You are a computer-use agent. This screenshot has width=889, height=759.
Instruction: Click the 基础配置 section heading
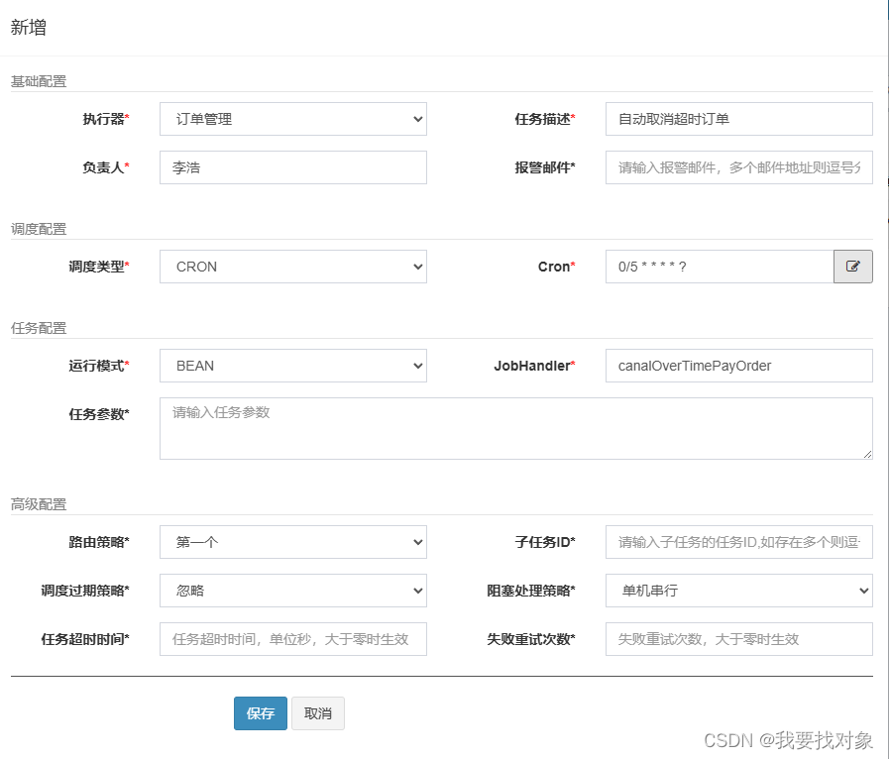point(39,81)
